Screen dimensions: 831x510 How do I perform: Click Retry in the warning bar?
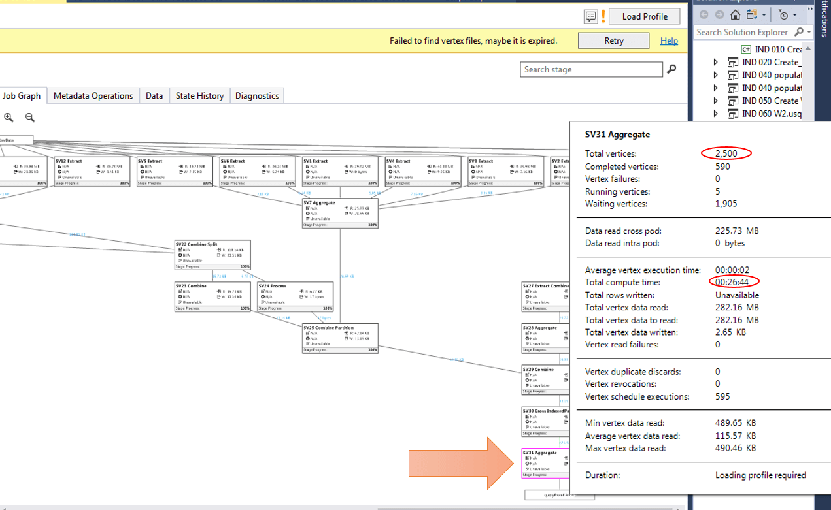point(613,40)
